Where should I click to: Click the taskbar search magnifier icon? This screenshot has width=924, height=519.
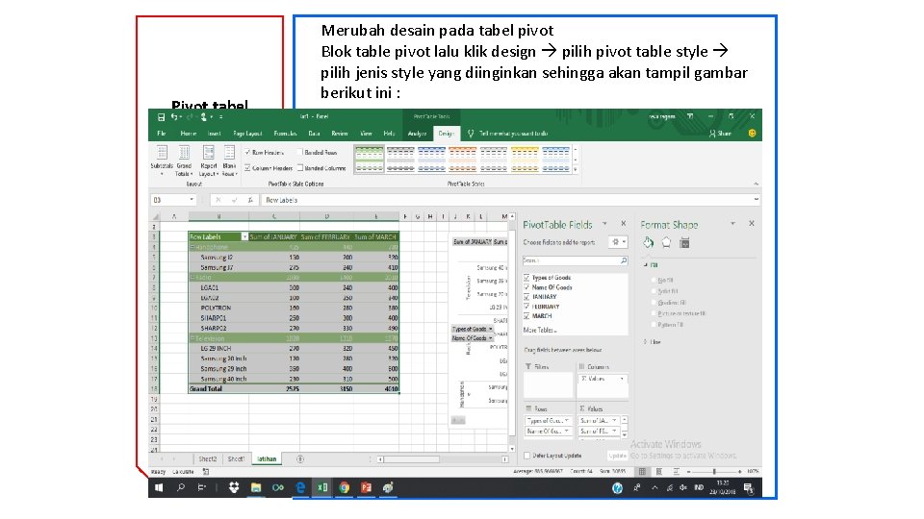pos(181,488)
